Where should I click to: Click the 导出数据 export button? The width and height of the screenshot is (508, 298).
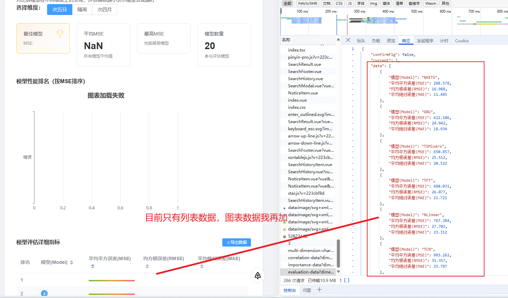237,242
